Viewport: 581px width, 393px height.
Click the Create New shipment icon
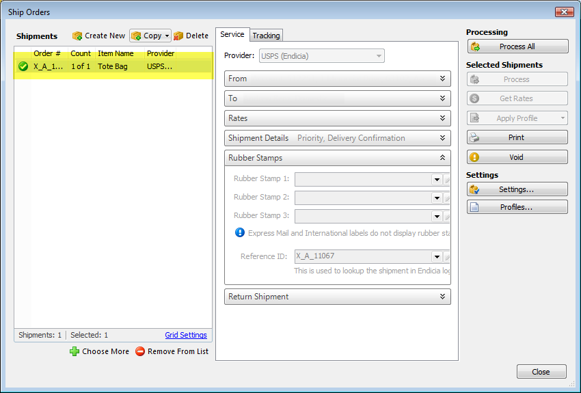77,36
